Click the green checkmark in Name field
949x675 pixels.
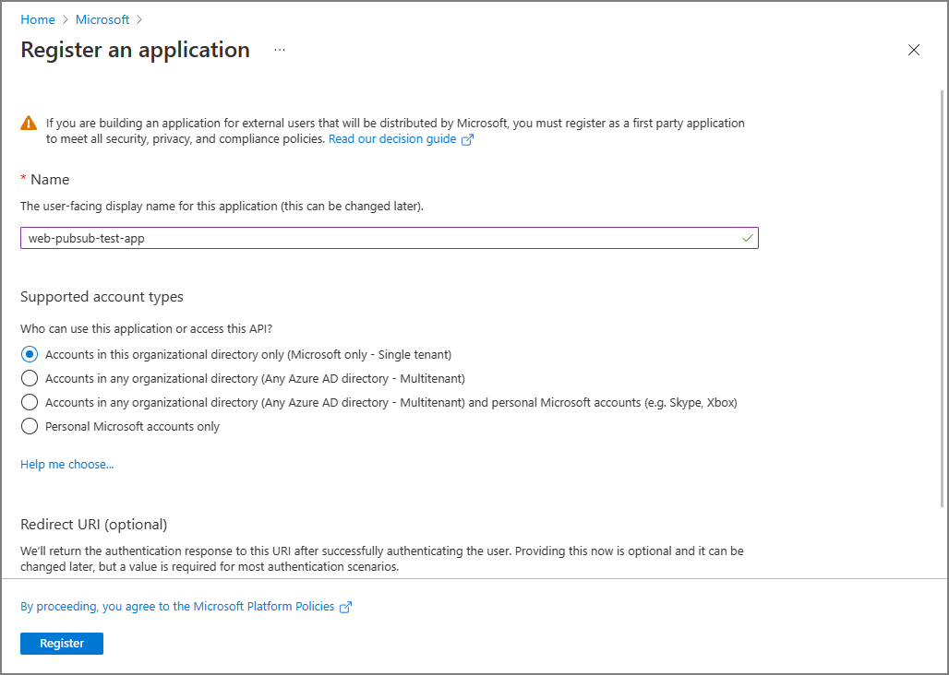pyautogui.click(x=747, y=238)
